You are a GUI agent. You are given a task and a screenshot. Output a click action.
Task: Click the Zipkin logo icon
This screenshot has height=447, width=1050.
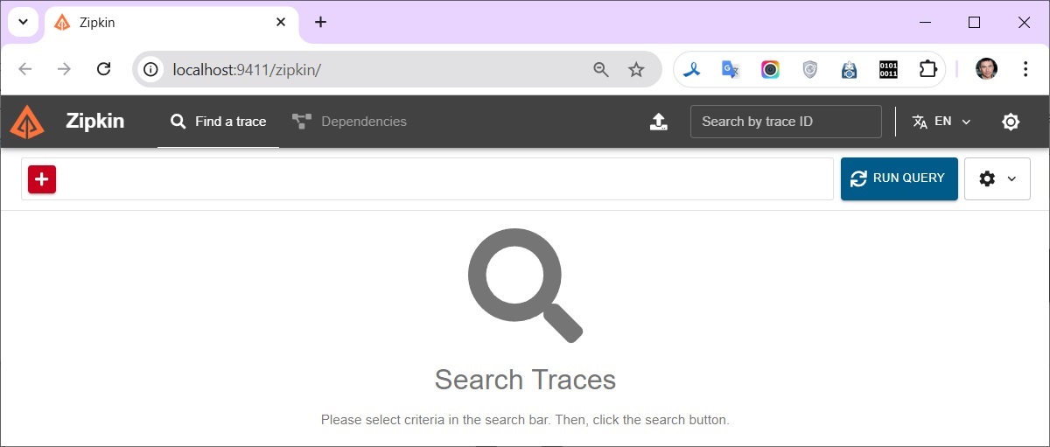pyautogui.click(x=27, y=122)
